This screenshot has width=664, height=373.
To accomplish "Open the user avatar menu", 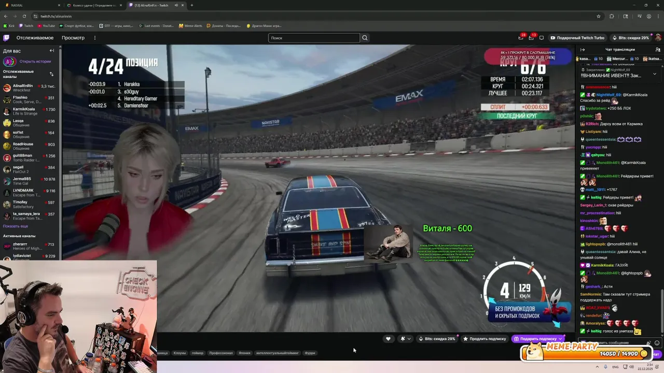I will [658, 38].
